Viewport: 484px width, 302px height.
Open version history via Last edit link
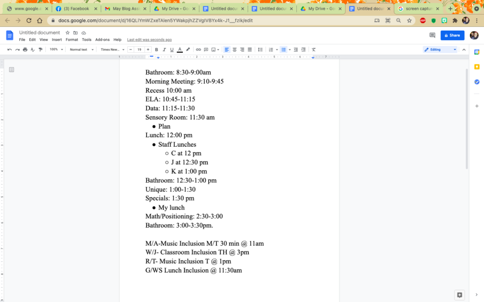pyautogui.click(x=149, y=40)
